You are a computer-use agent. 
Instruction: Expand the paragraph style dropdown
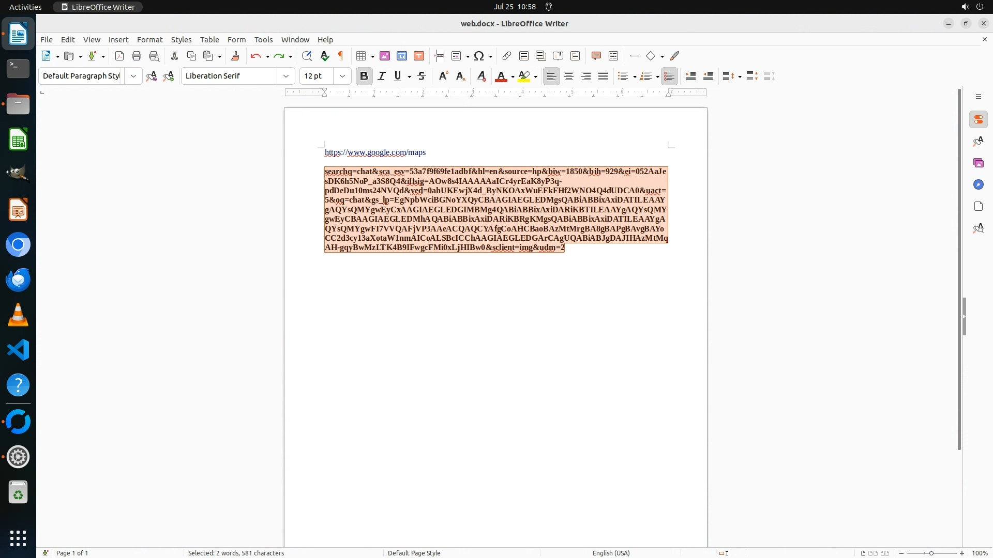pos(133,76)
